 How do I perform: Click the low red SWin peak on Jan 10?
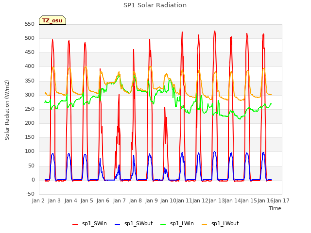[x=165, y=108]
